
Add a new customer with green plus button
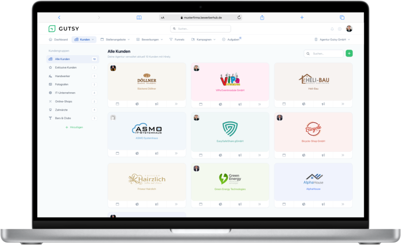(349, 53)
